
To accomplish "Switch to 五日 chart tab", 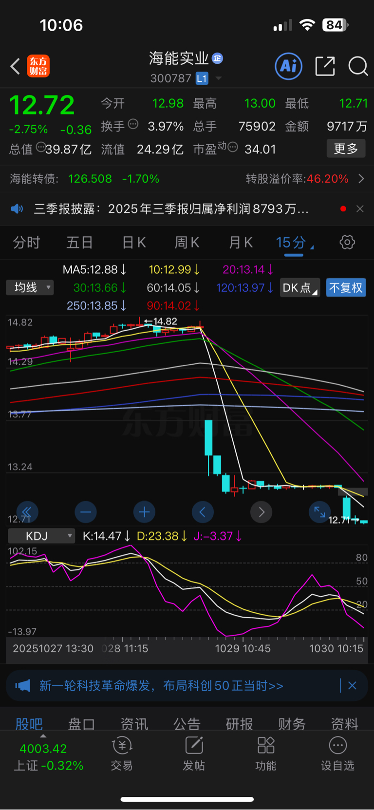I will tap(79, 243).
